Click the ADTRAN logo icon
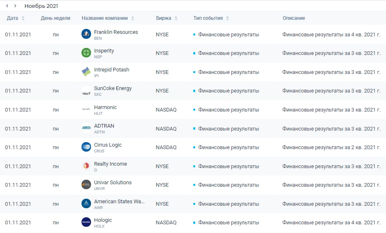The height and width of the screenshot is (233, 386). point(86,128)
